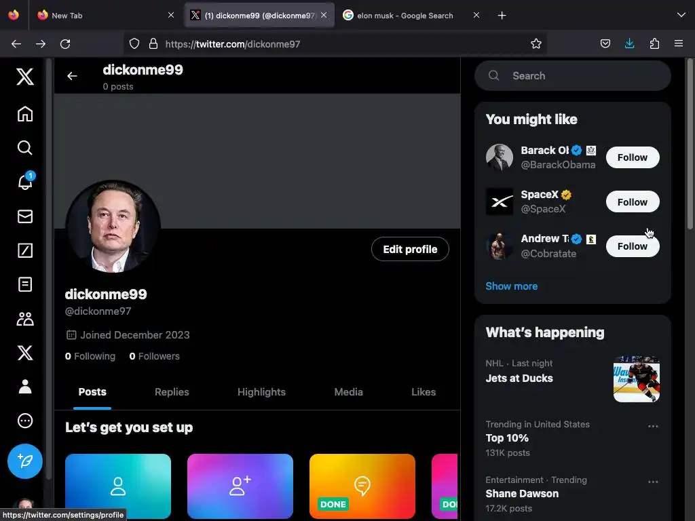Go to Home via house icon
695x521 pixels.
25,114
